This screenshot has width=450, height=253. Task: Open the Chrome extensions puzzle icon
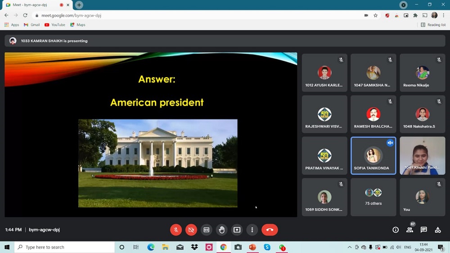point(415,15)
